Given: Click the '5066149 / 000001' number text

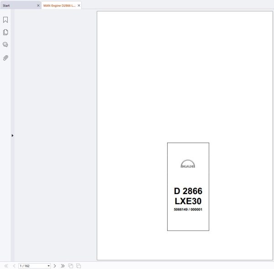Looking at the screenshot, I should [188, 209].
